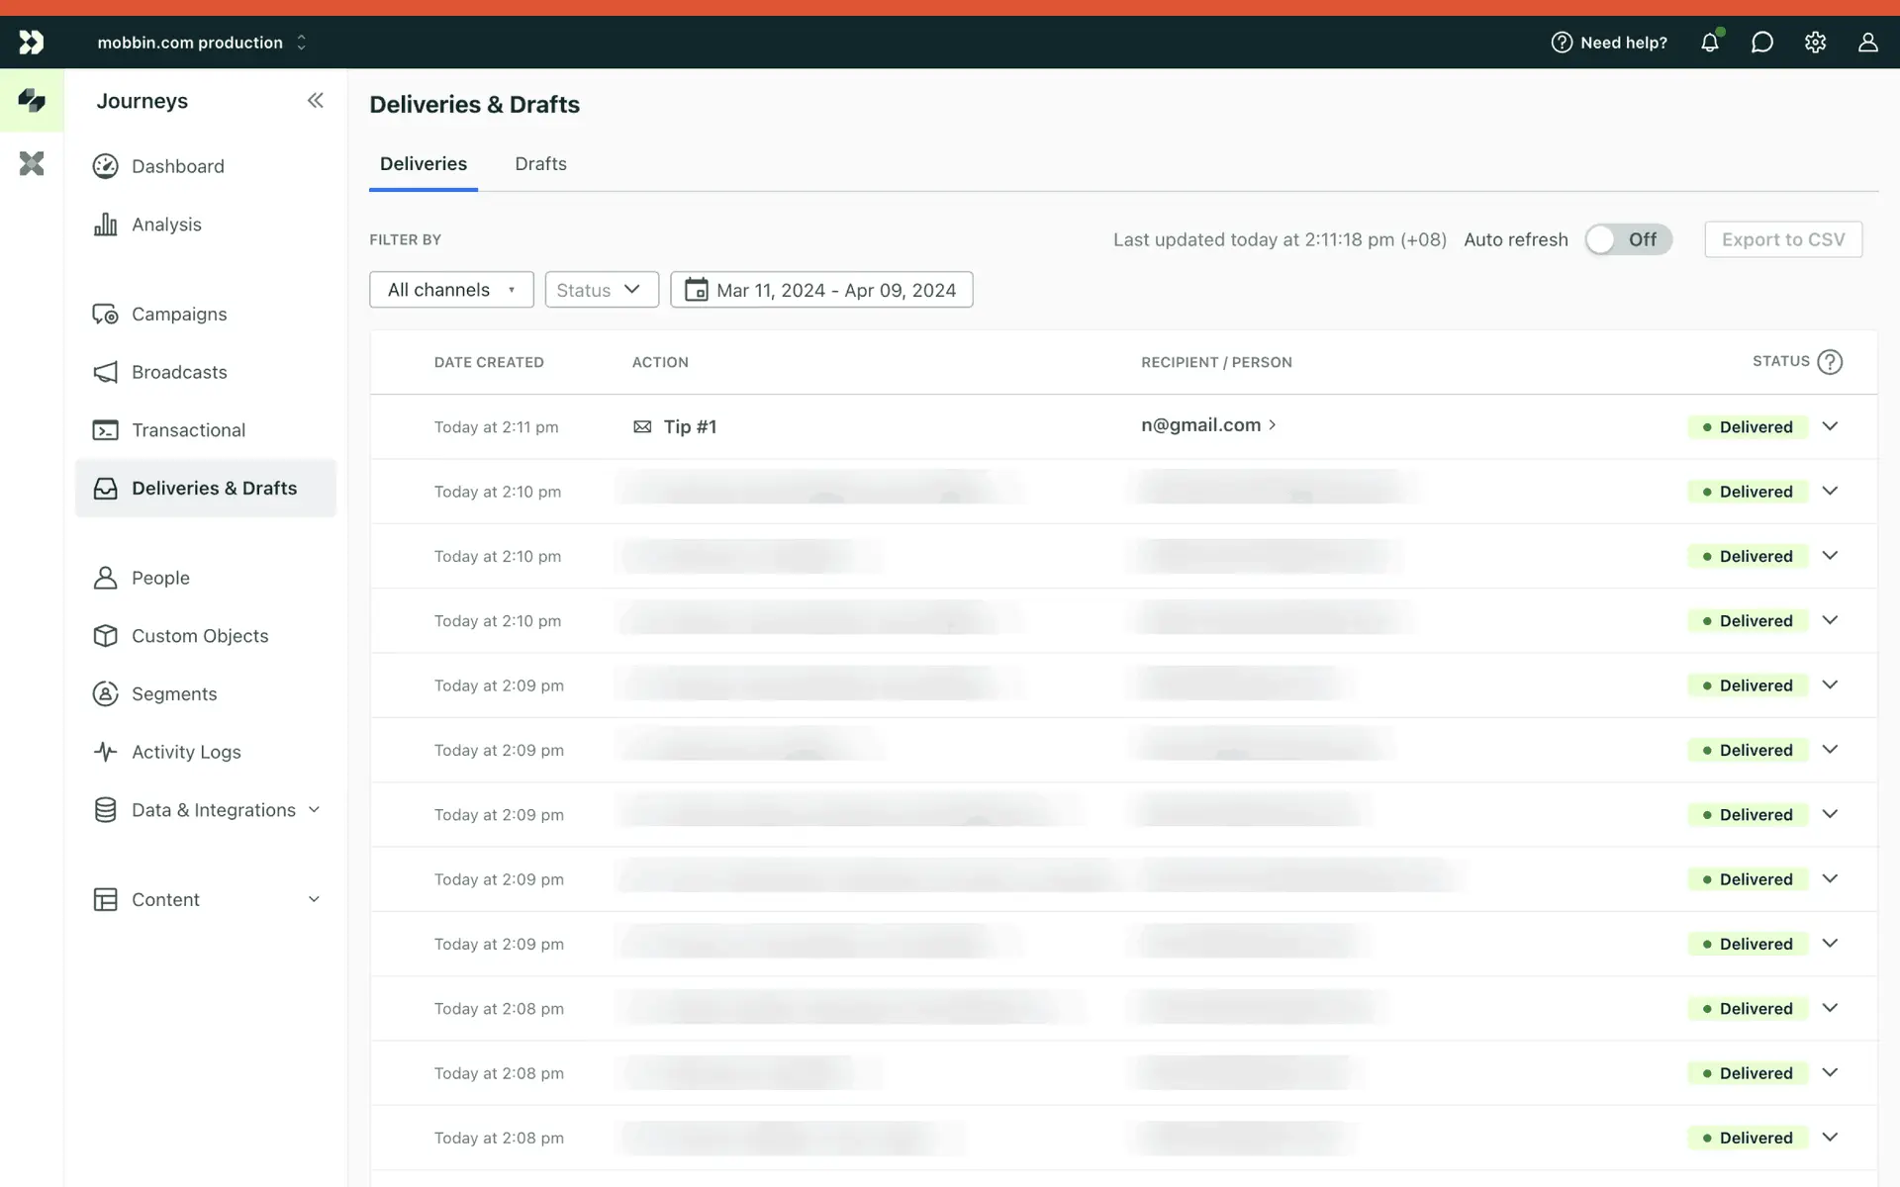The width and height of the screenshot is (1900, 1187).
Task: Click the Need help? link
Action: click(x=1609, y=43)
